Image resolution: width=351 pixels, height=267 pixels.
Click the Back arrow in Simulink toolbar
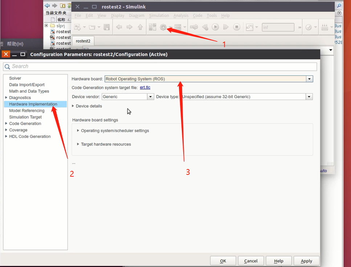119,27
